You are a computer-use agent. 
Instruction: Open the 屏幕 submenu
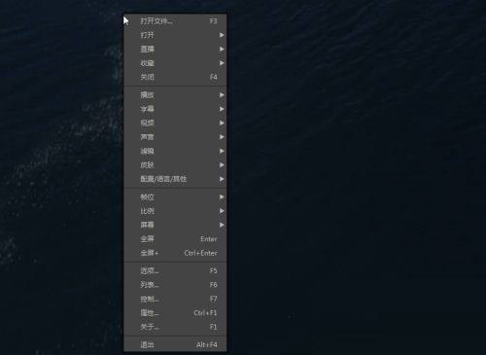[x=175, y=225]
